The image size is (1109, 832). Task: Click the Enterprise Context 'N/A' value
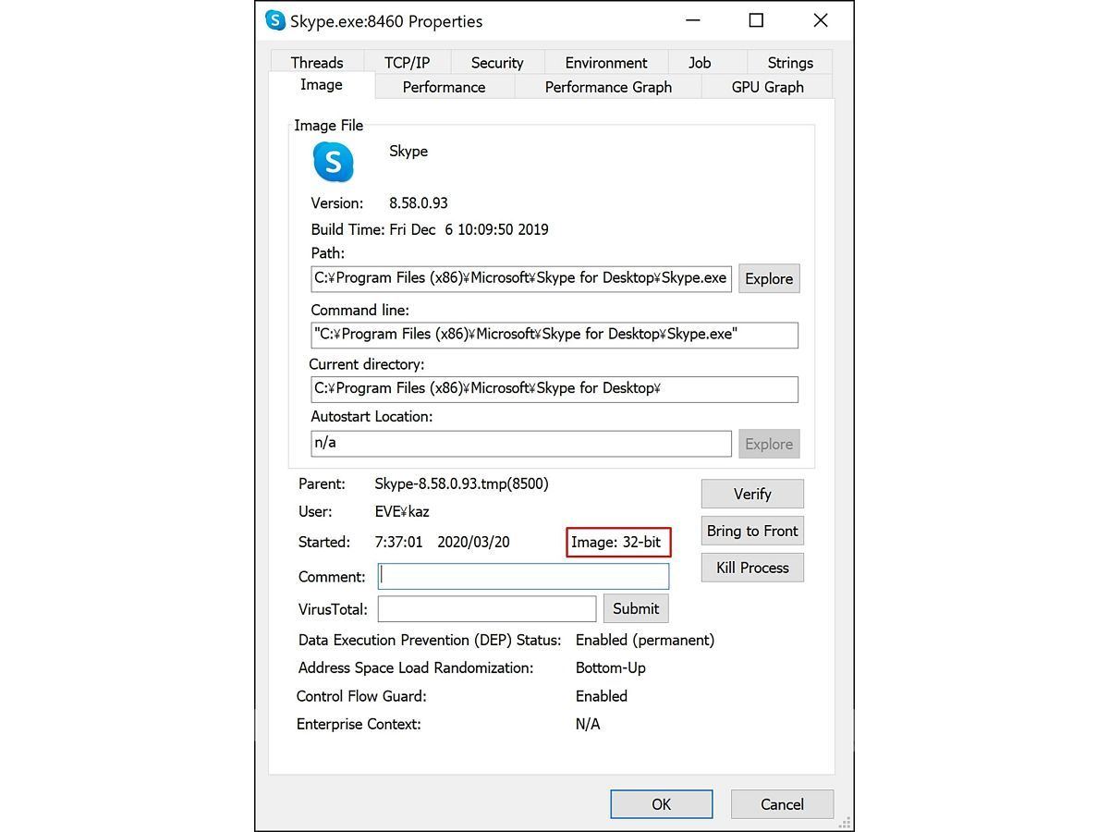click(588, 724)
